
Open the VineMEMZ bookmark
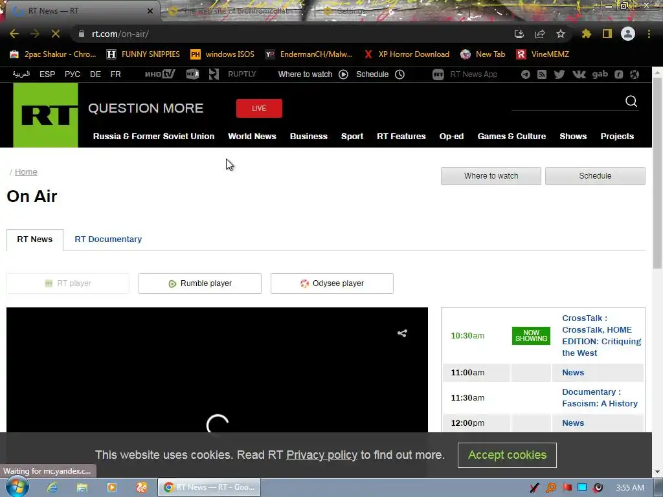(x=543, y=54)
